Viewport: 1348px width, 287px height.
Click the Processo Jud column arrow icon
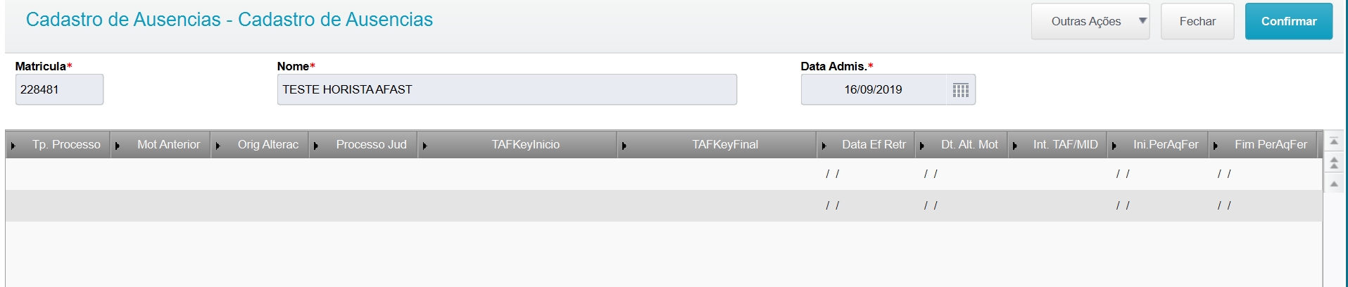tap(316, 146)
